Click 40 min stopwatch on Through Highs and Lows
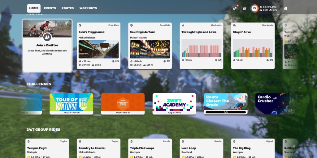Viewport: 317px width, 158px height. pyautogui.click(x=183, y=60)
